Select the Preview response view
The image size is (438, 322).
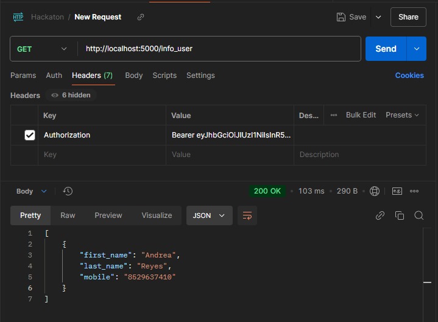108,215
